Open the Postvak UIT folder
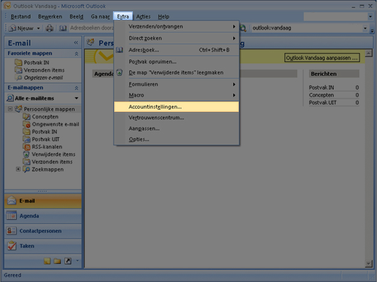This screenshot has height=282, width=377. pos(46,139)
